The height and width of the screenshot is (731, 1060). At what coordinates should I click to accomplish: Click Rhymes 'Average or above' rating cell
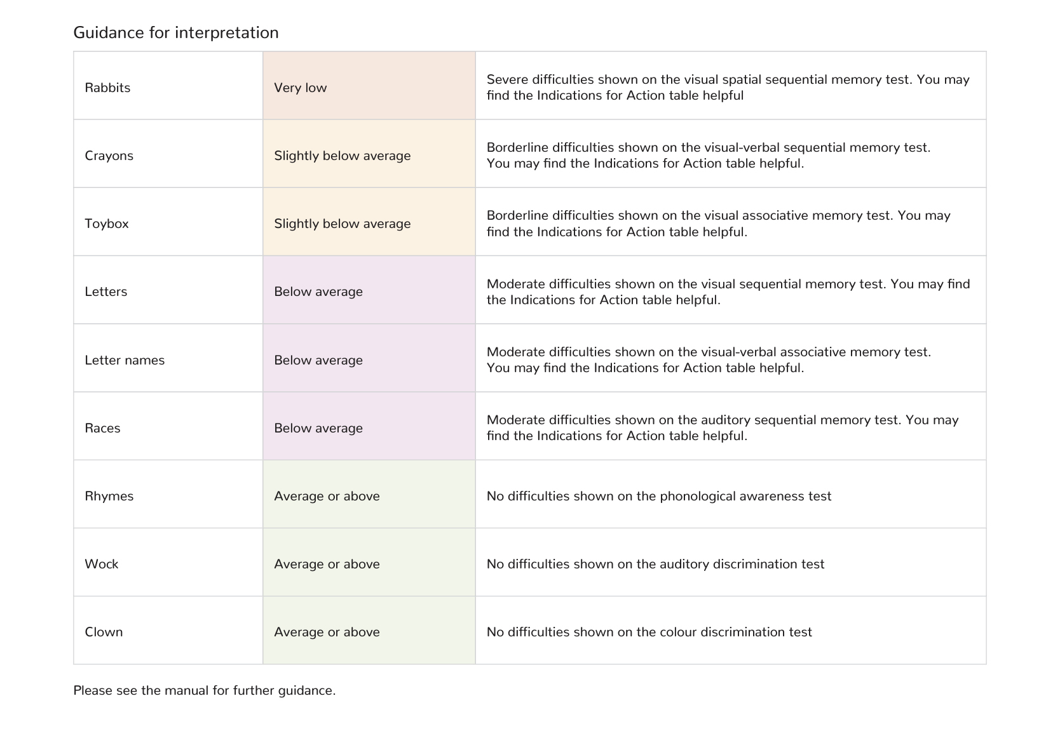tap(369, 494)
